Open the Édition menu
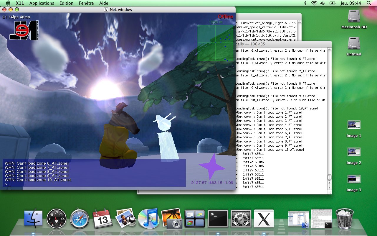 [x=66, y=3]
